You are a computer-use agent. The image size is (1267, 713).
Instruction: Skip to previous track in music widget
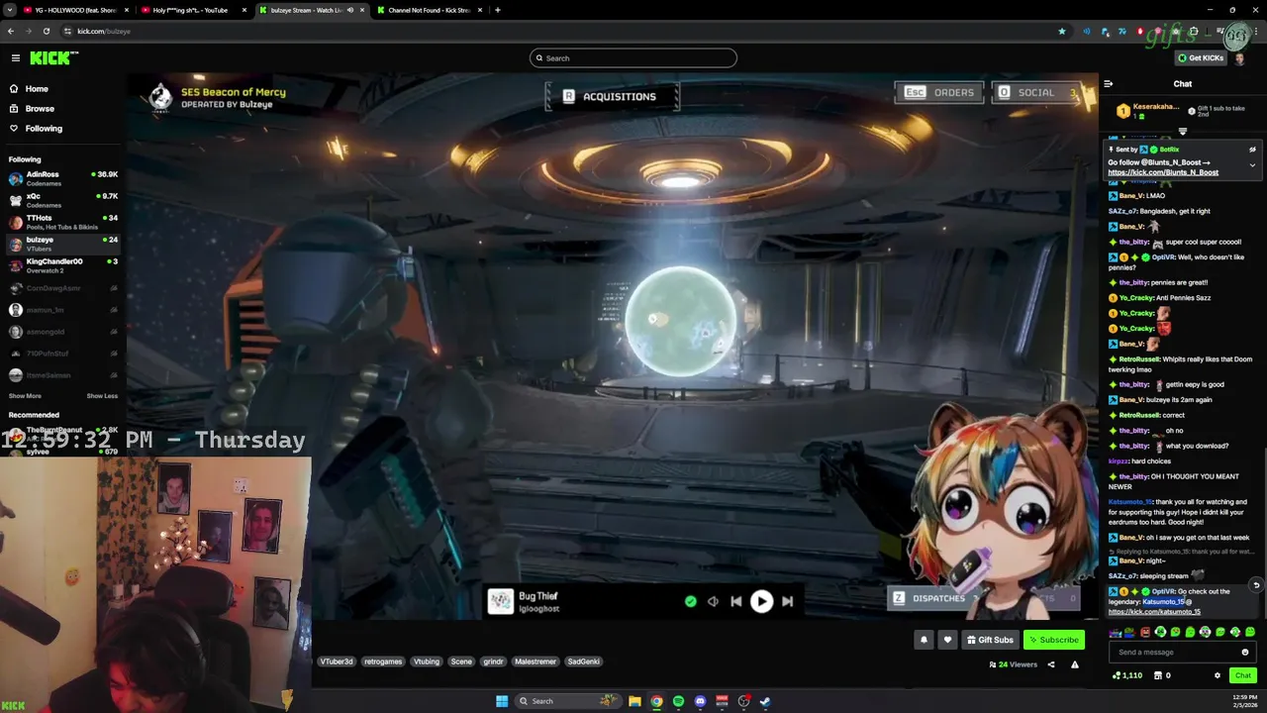pos(735,601)
